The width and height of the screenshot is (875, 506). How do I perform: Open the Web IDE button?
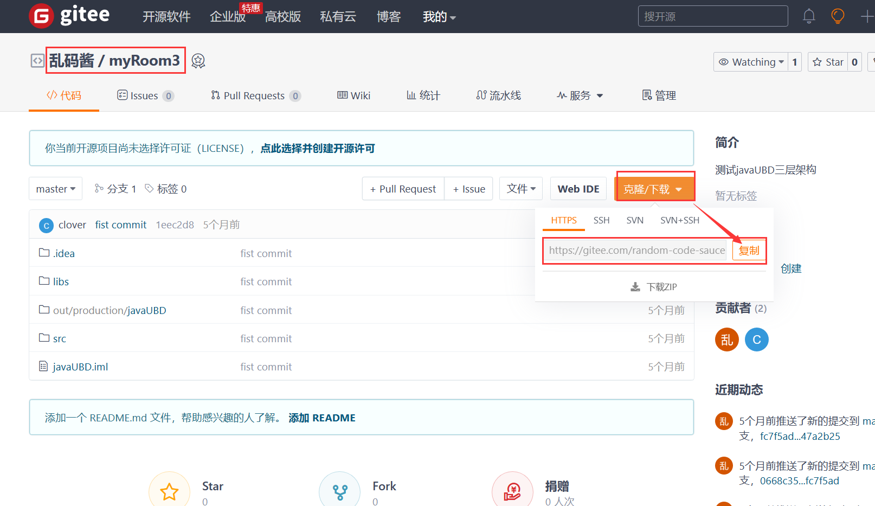(x=578, y=189)
